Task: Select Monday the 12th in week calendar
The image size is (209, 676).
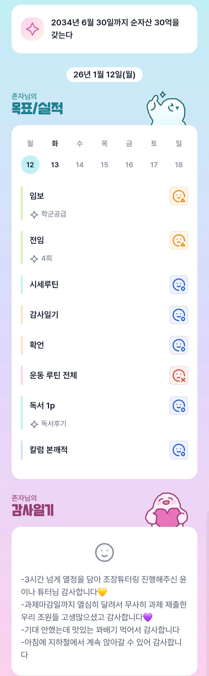Action: coord(30,165)
